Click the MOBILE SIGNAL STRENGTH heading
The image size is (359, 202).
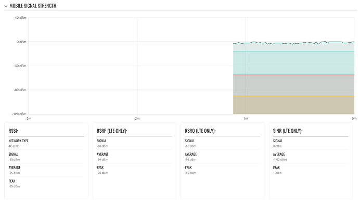pyautogui.click(x=33, y=6)
